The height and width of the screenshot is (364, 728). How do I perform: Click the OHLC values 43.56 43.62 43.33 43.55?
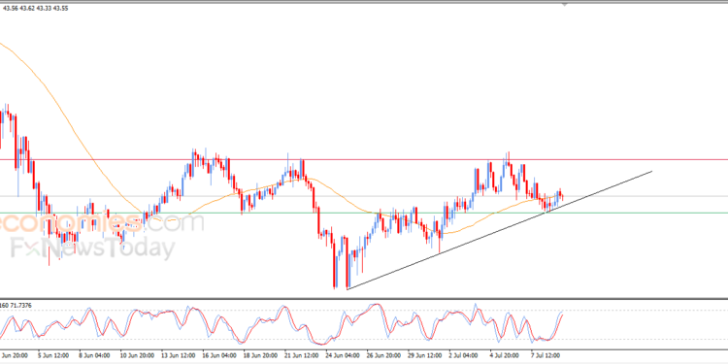[x=36, y=9]
